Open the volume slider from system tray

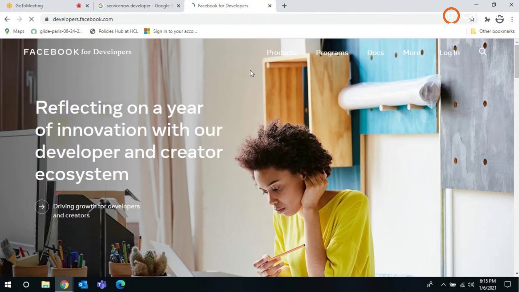471,284
